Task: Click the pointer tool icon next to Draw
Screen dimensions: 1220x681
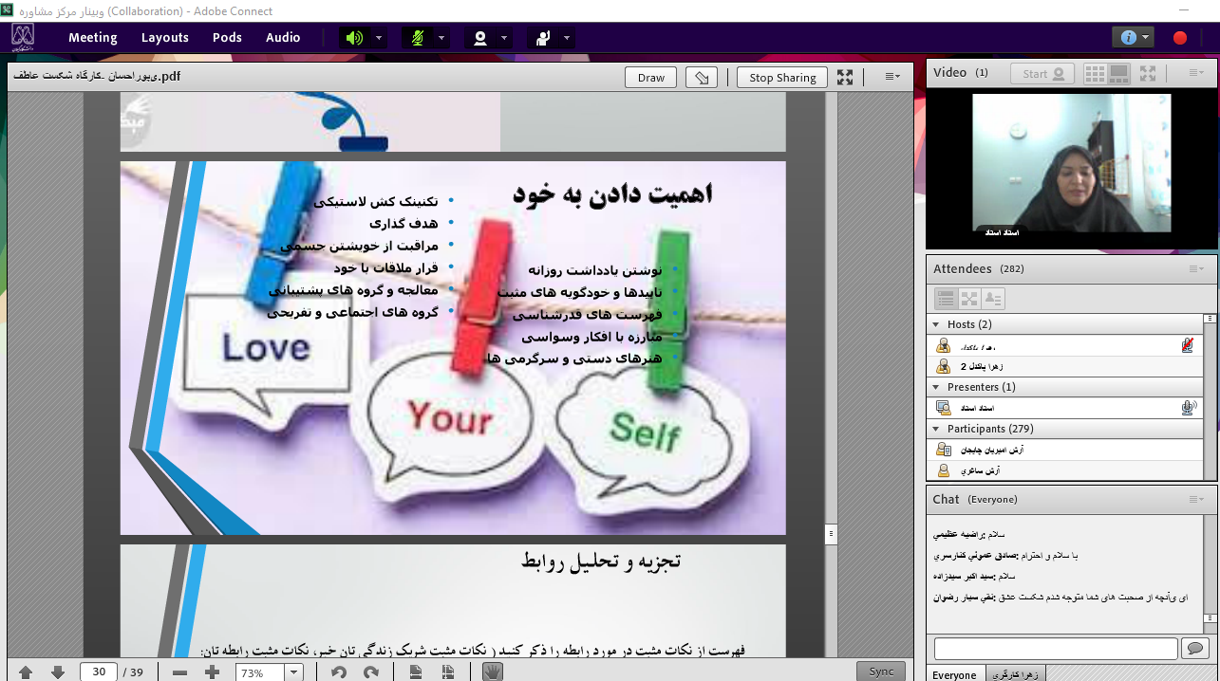Action: coord(701,78)
